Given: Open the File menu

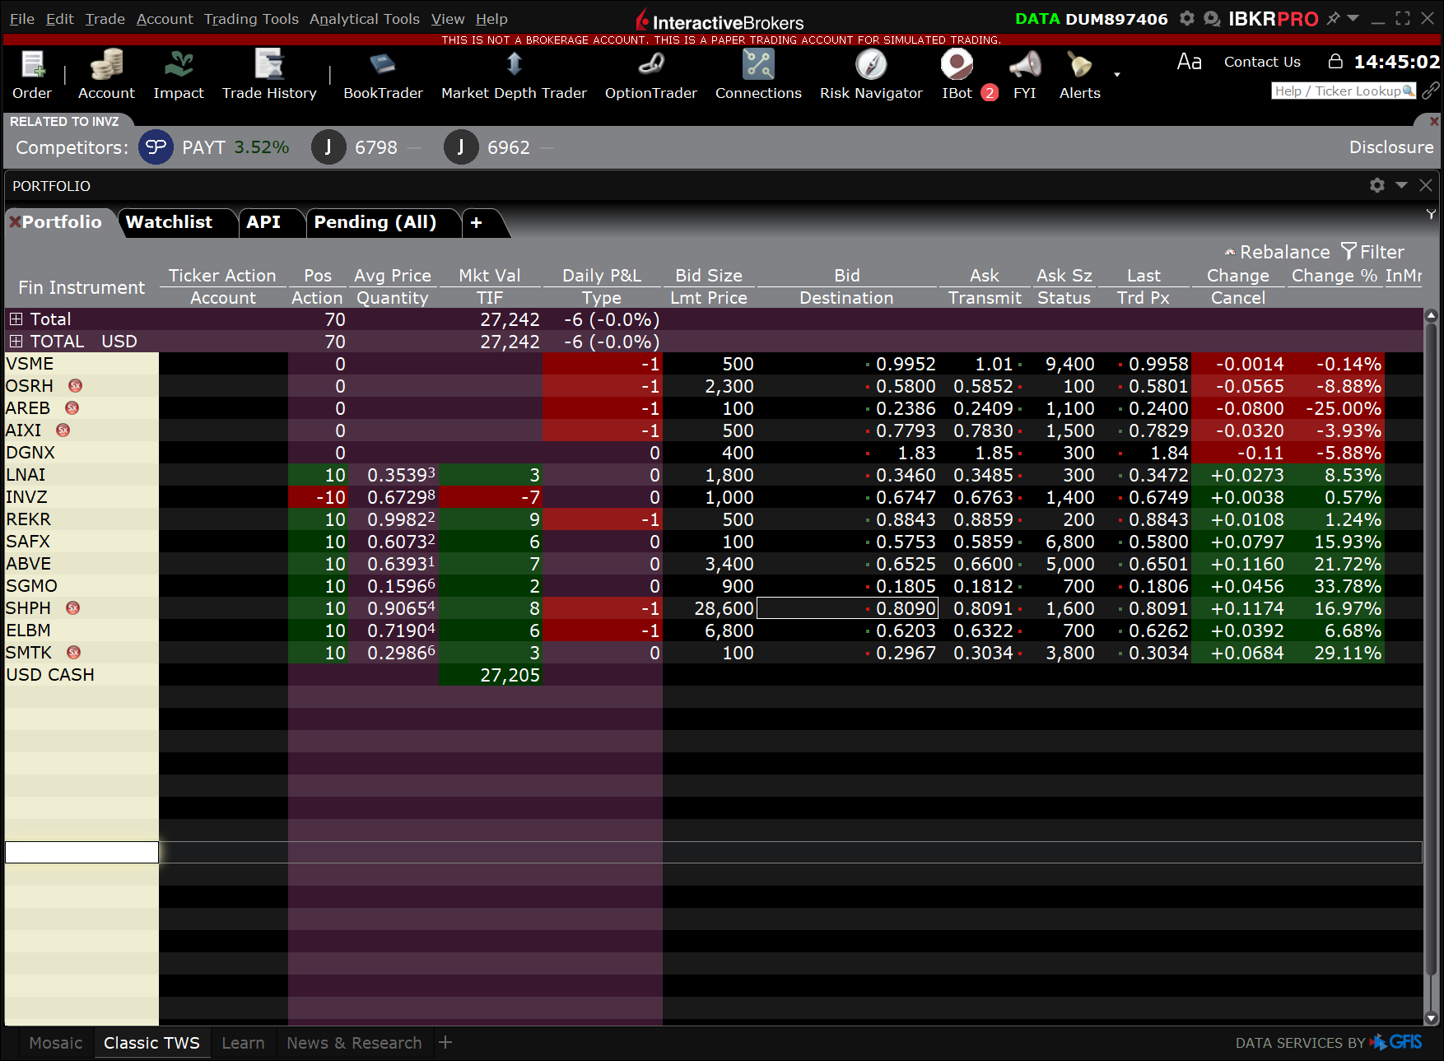Looking at the screenshot, I should (x=22, y=18).
